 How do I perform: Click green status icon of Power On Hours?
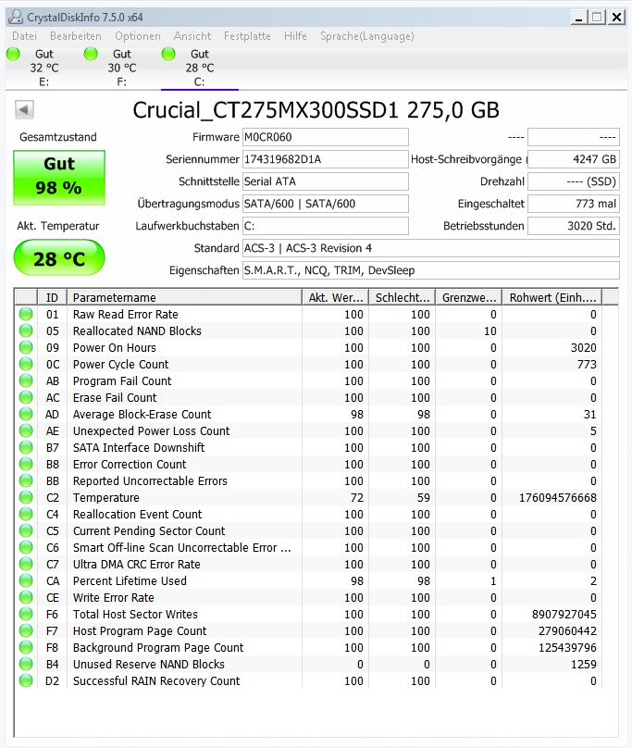point(26,348)
